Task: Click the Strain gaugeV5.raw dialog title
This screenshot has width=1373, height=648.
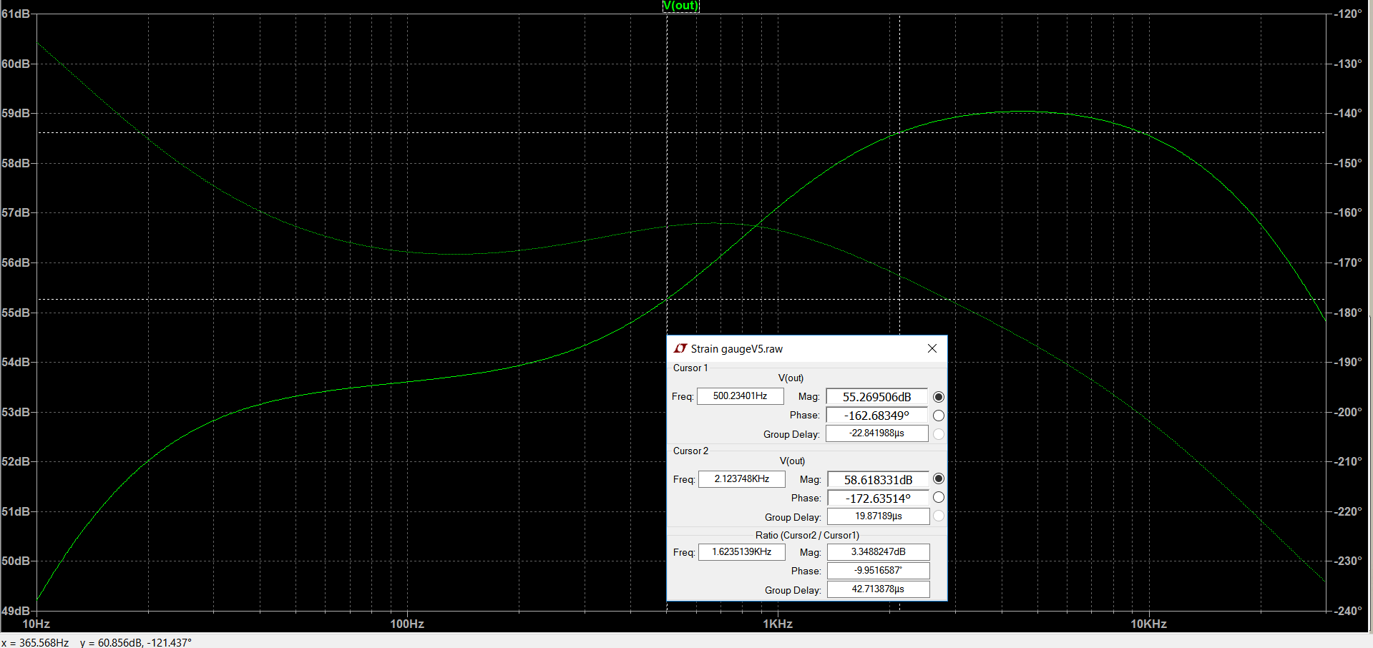Action: [737, 349]
